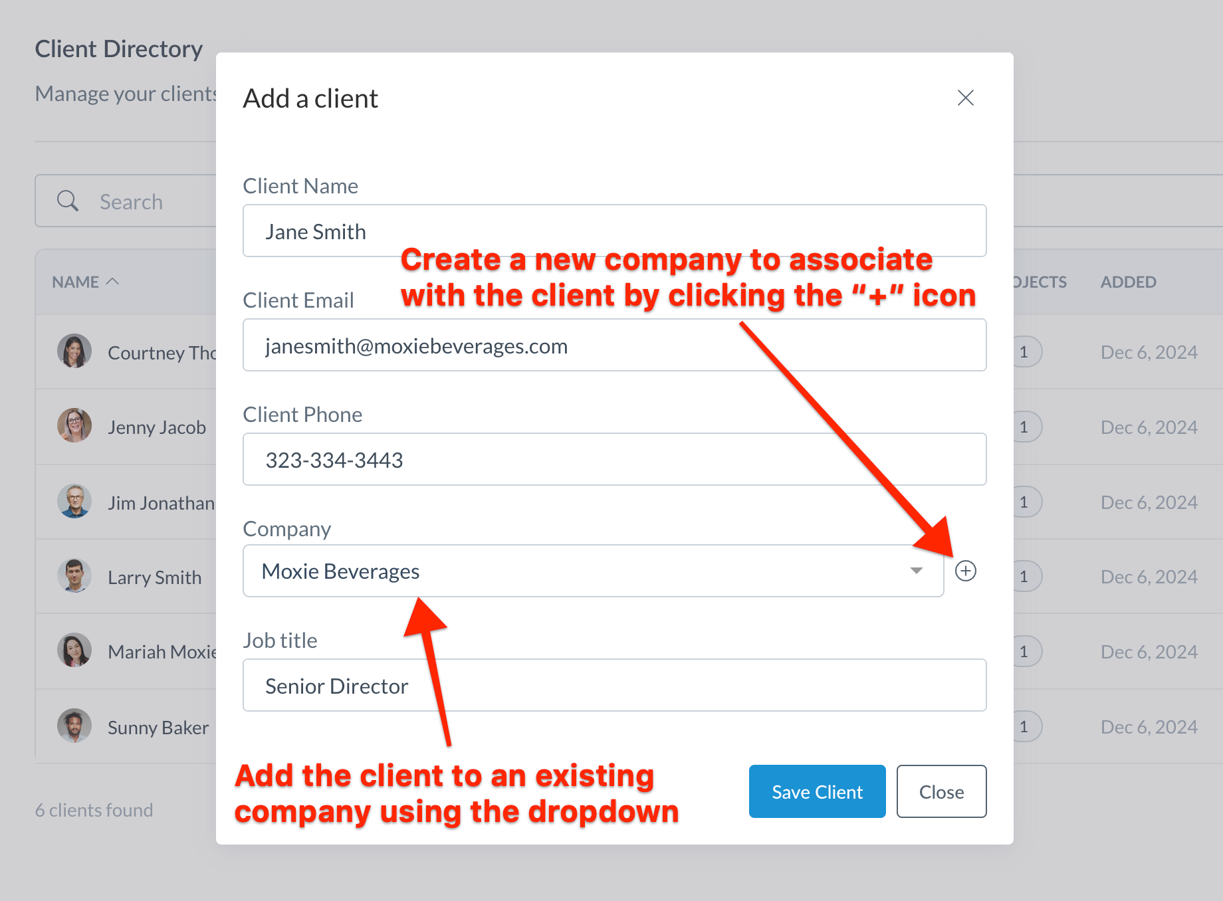Click into the Client Email field
The height and width of the screenshot is (901, 1223).
613,346
